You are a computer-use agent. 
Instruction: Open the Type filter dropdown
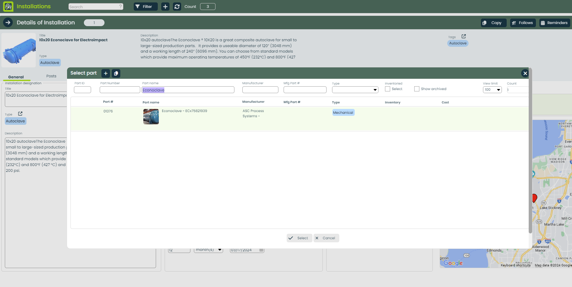(355, 90)
